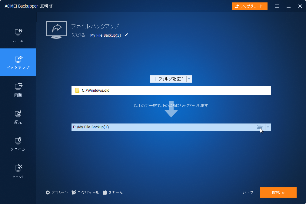Open the スキーム backup scheme settings

(x=113, y=192)
